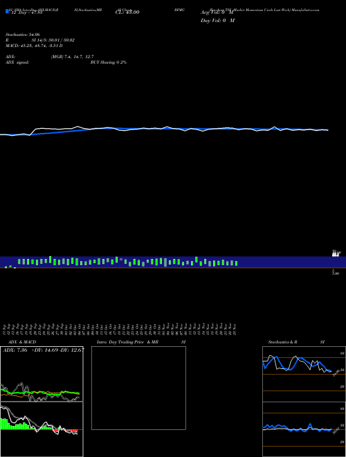Click the MACD values line
Viewport: 346px width, 457px height.
[x=34, y=46]
